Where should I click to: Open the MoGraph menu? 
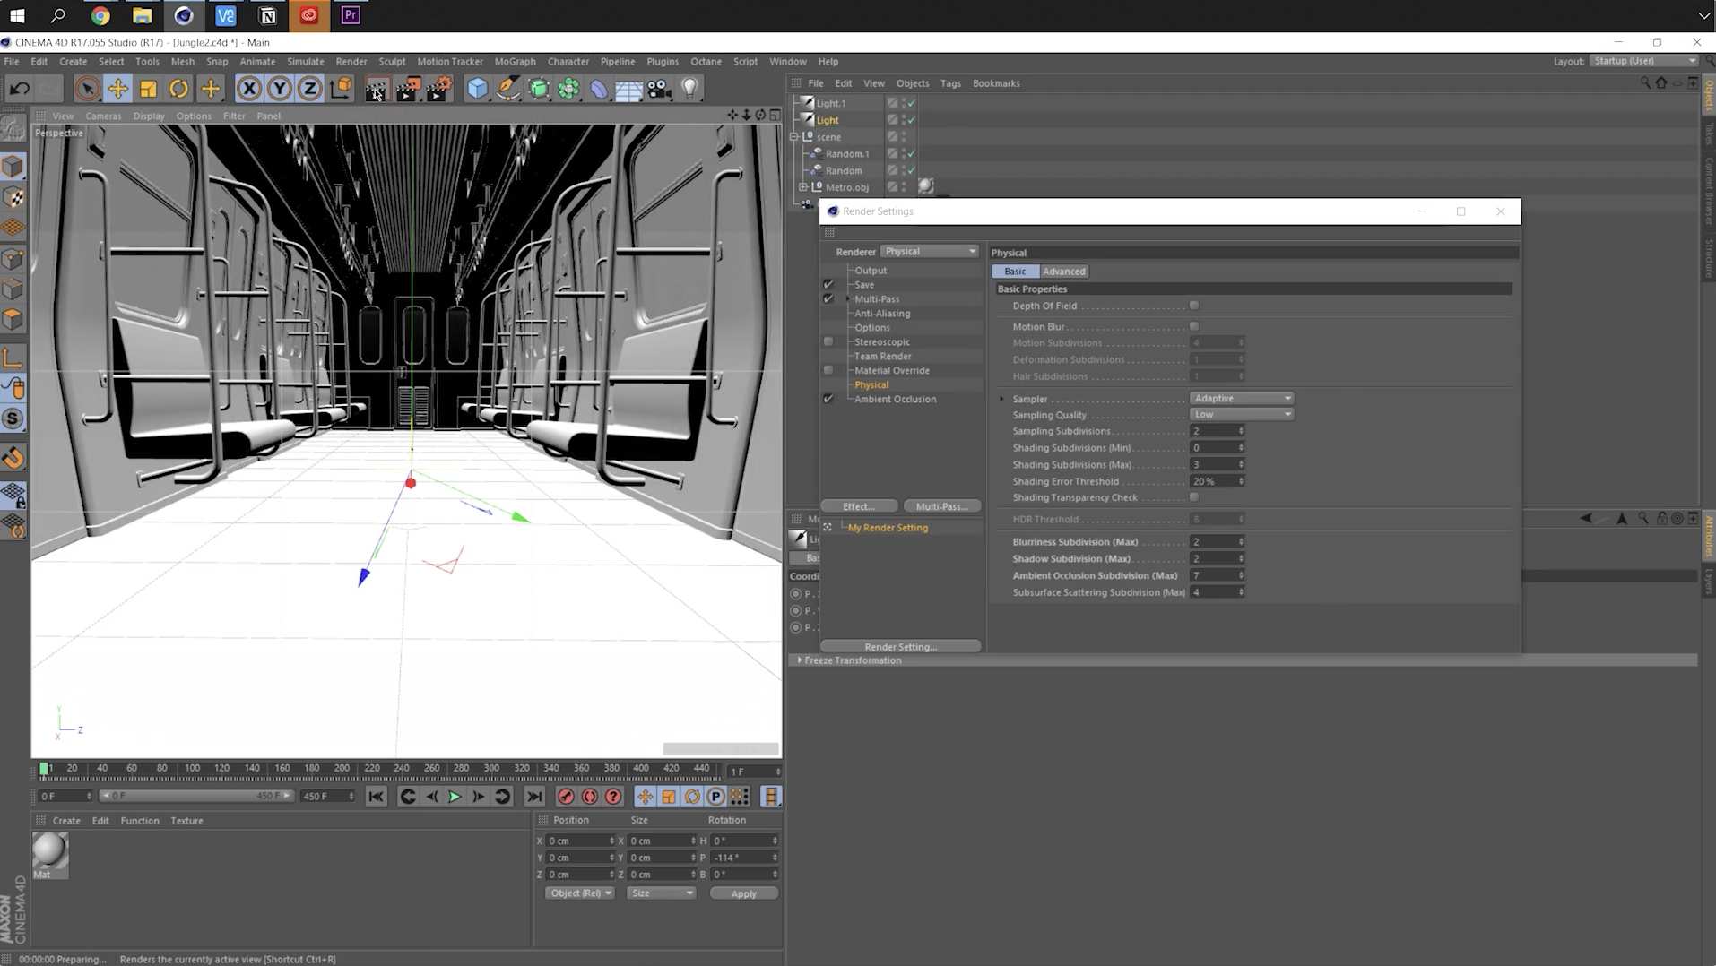(515, 61)
